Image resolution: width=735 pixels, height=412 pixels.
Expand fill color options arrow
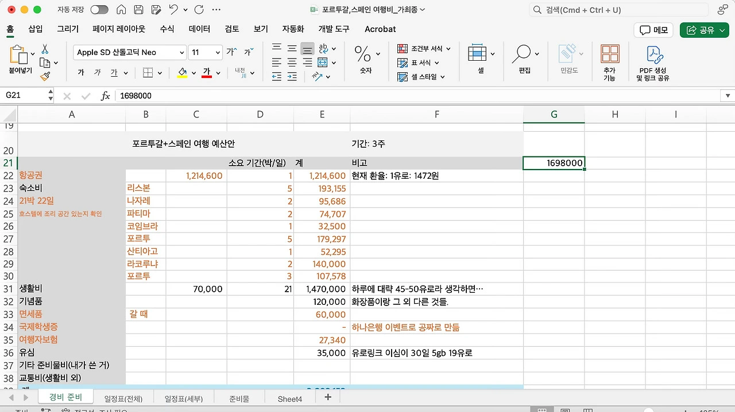pyautogui.click(x=194, y=73)
